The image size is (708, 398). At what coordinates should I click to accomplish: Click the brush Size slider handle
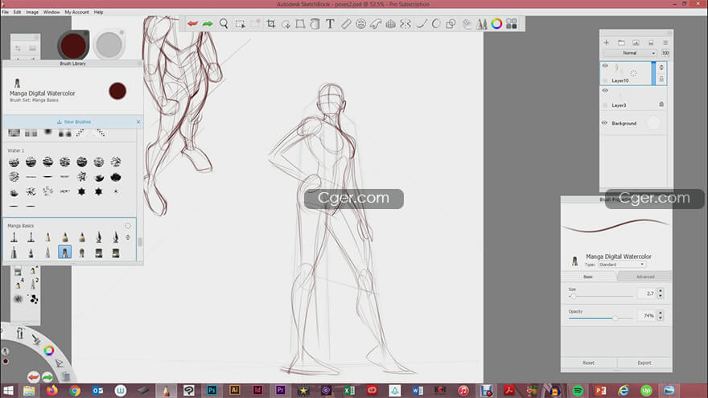click(x=573, y=296)
